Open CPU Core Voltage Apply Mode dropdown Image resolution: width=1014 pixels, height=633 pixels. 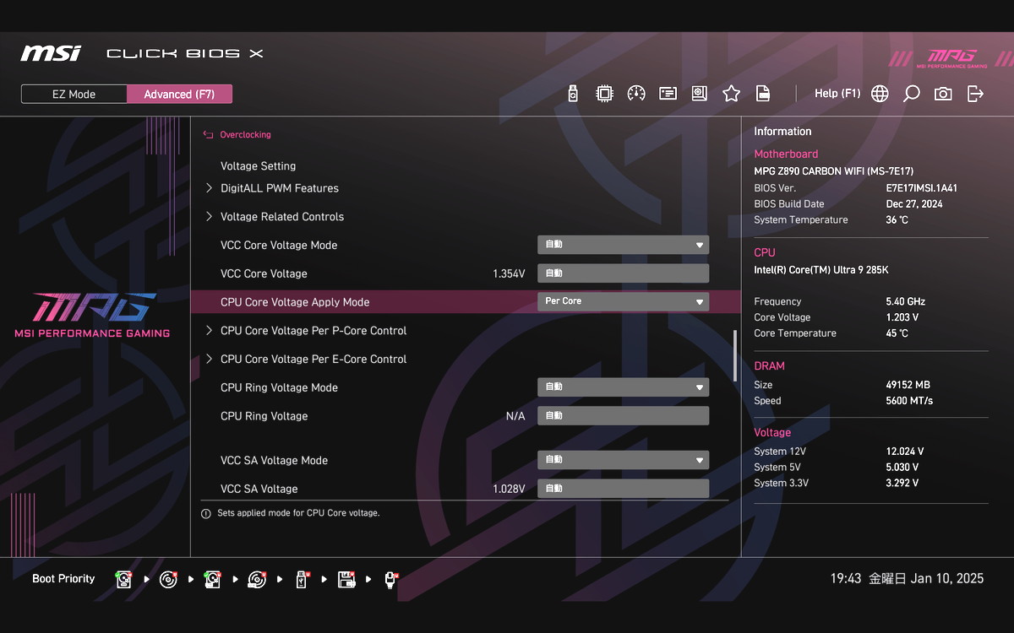[x=624, y=301]
